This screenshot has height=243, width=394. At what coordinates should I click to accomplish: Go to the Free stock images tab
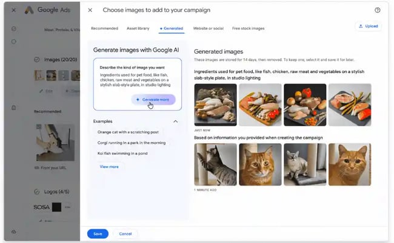coord(248,28)
